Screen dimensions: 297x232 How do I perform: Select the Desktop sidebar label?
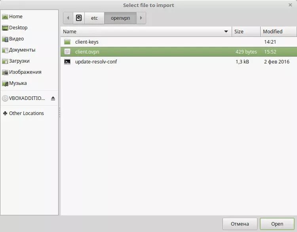coord(18,28)
